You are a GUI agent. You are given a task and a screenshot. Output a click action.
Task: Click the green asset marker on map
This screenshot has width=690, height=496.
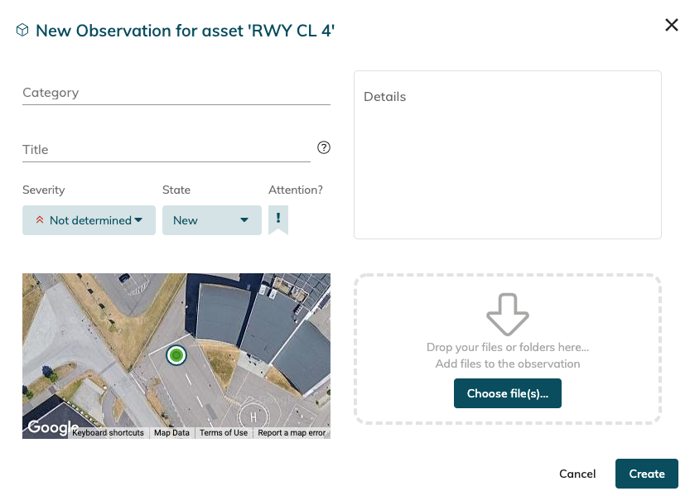tap(176, 355)
